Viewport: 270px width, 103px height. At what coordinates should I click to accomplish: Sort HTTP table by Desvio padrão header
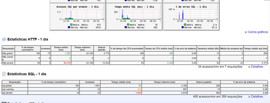pos(102,49)
